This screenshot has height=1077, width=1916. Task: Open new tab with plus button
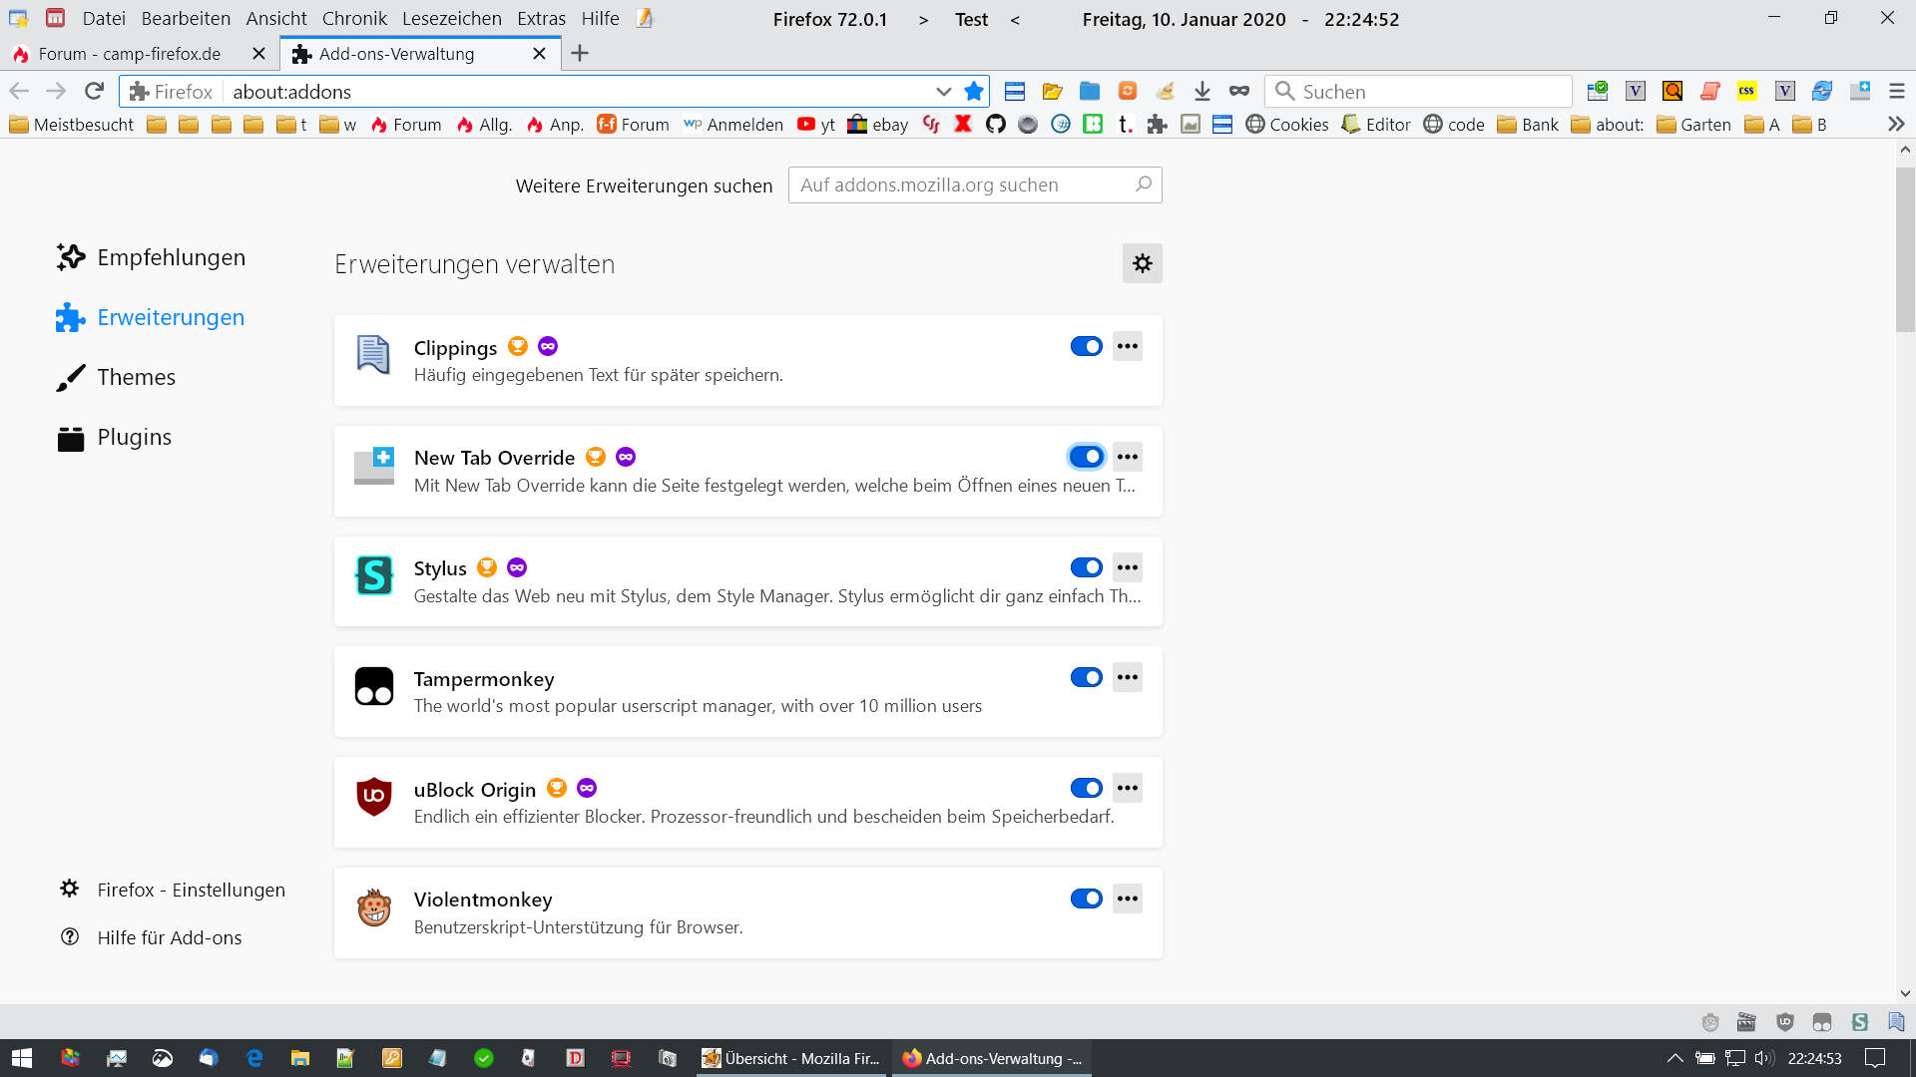(x=580, y=54)
